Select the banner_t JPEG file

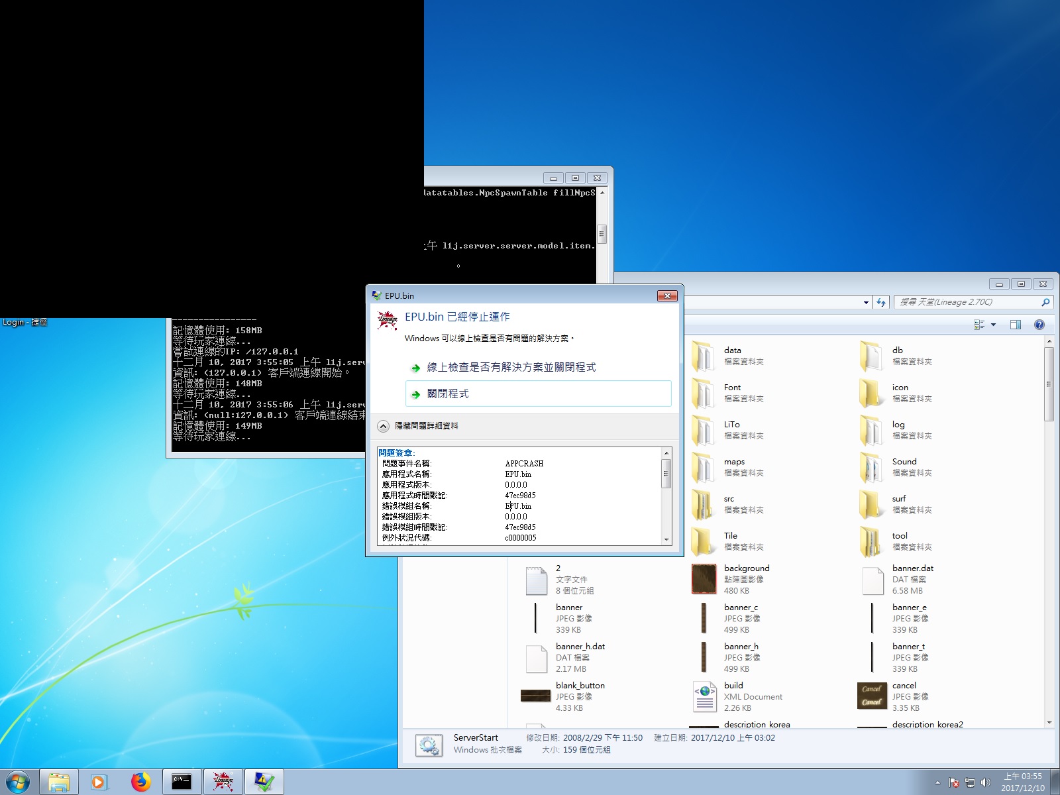click(872, 657)
